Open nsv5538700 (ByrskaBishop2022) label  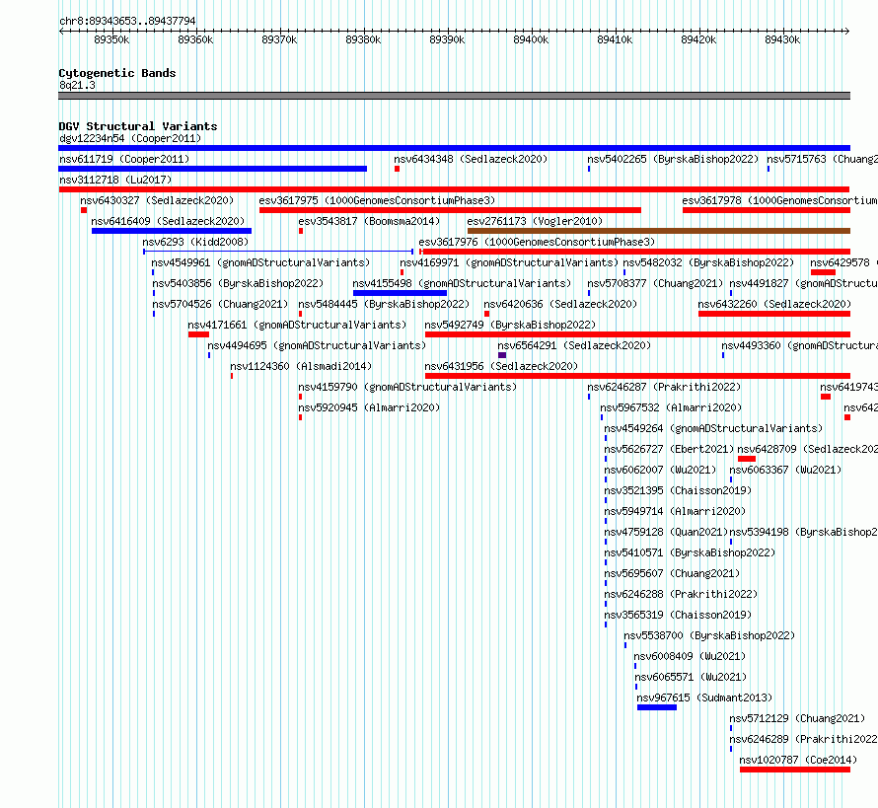click(709, 635)
